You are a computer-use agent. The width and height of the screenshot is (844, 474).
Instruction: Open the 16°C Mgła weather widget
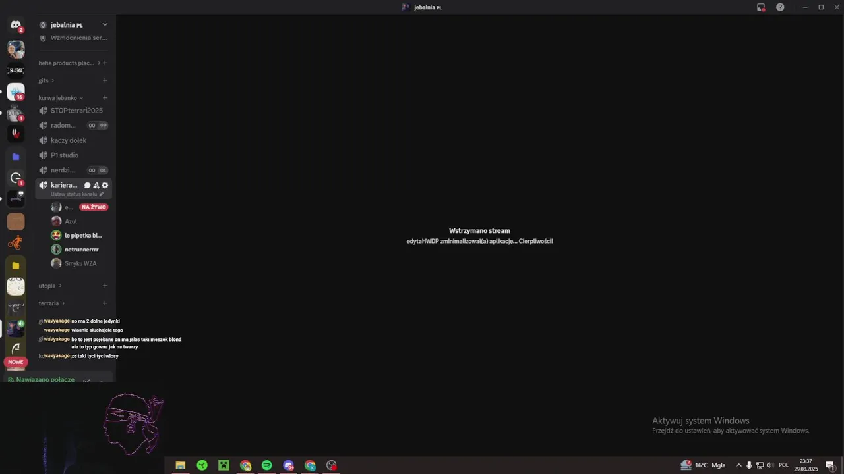(703, 465)
